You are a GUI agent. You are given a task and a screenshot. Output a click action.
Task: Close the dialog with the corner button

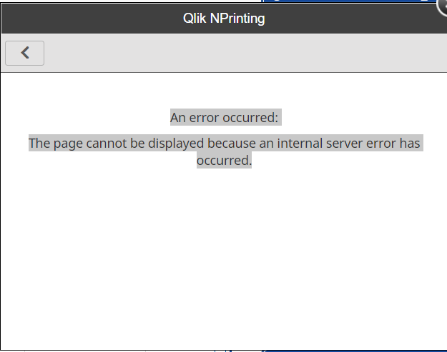click(x=442, y=6)
